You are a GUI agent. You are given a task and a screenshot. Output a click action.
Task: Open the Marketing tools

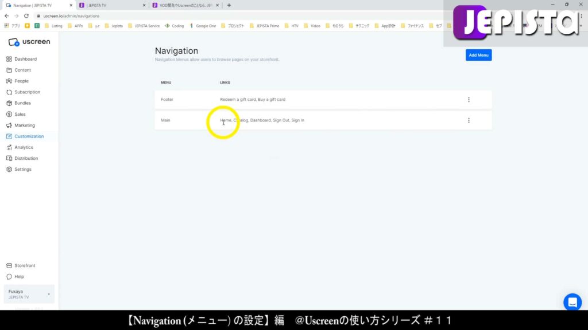(24, 125)
